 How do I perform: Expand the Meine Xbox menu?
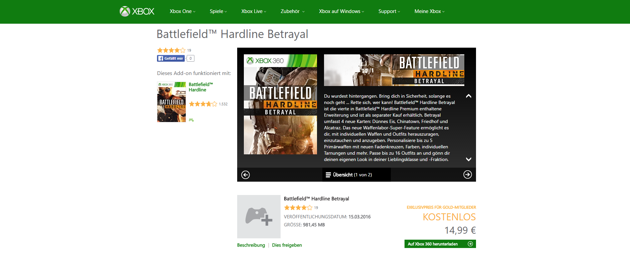tap(429, 11)
